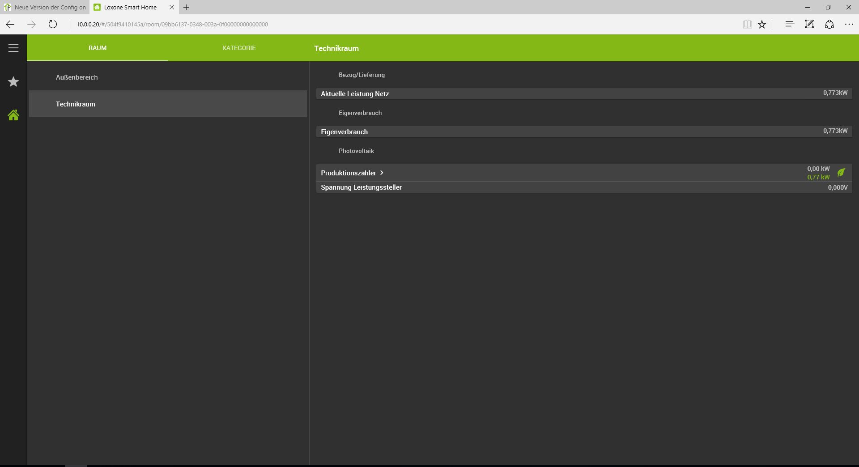859x467 pixels.
Task: Reload the Loxone page
Action: tap(53, 24)
